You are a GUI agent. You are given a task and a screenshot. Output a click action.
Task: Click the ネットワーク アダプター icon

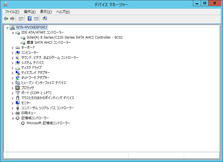point(18,78)
